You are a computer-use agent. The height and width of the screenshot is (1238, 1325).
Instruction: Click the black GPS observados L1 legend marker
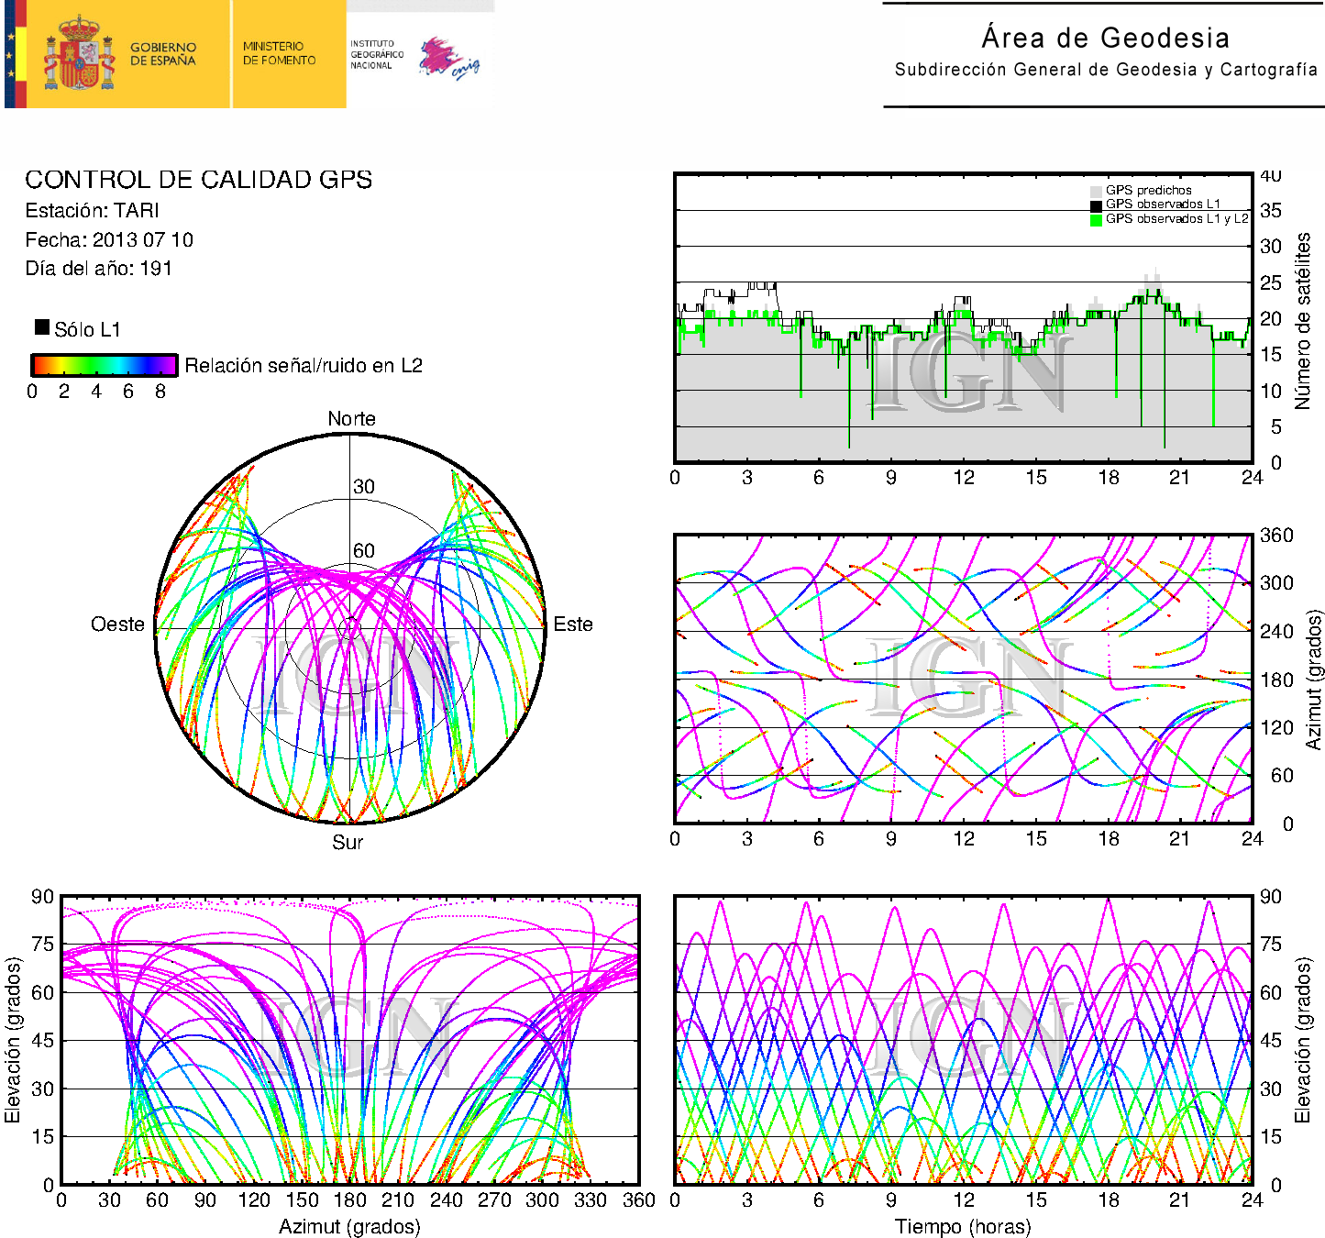tap(1096, 204)
